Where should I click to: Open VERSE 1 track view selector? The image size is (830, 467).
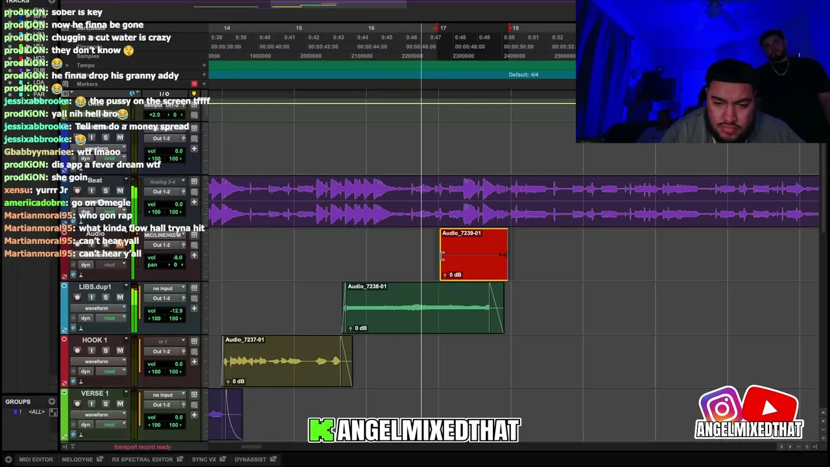tap(99, 414)
